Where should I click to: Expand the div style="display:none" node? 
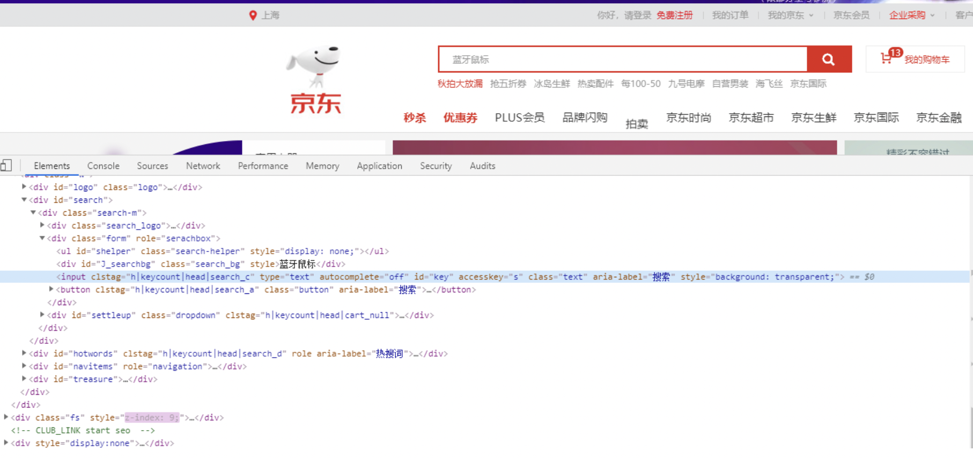(5, 442)
